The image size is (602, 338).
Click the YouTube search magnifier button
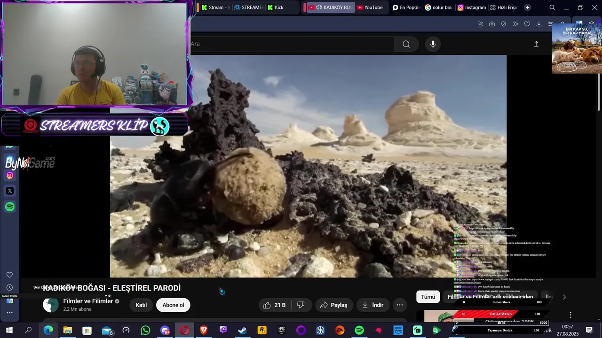coord(406,44)
